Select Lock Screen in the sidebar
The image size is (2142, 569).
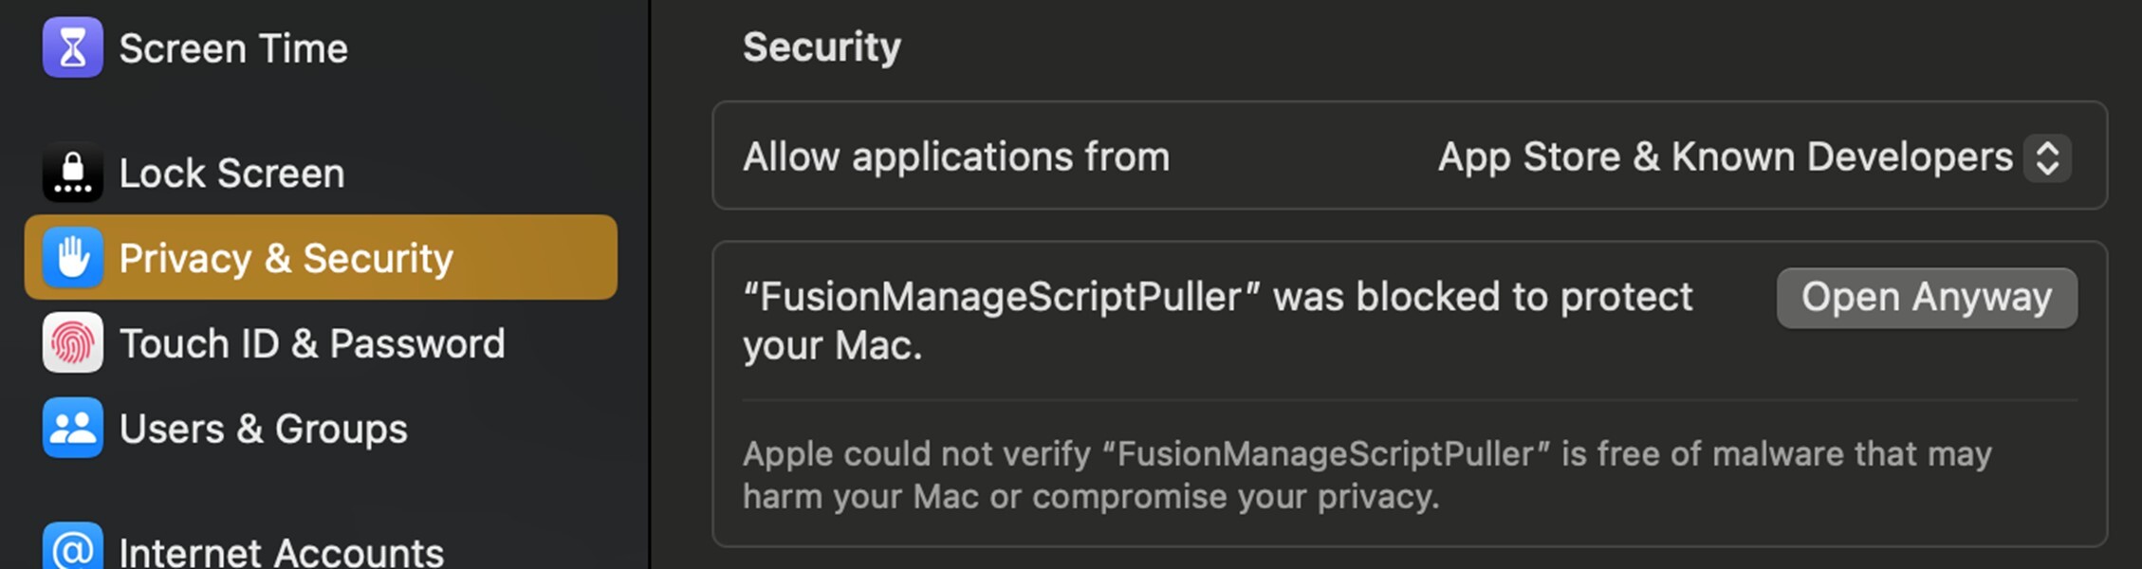point(231,172)
